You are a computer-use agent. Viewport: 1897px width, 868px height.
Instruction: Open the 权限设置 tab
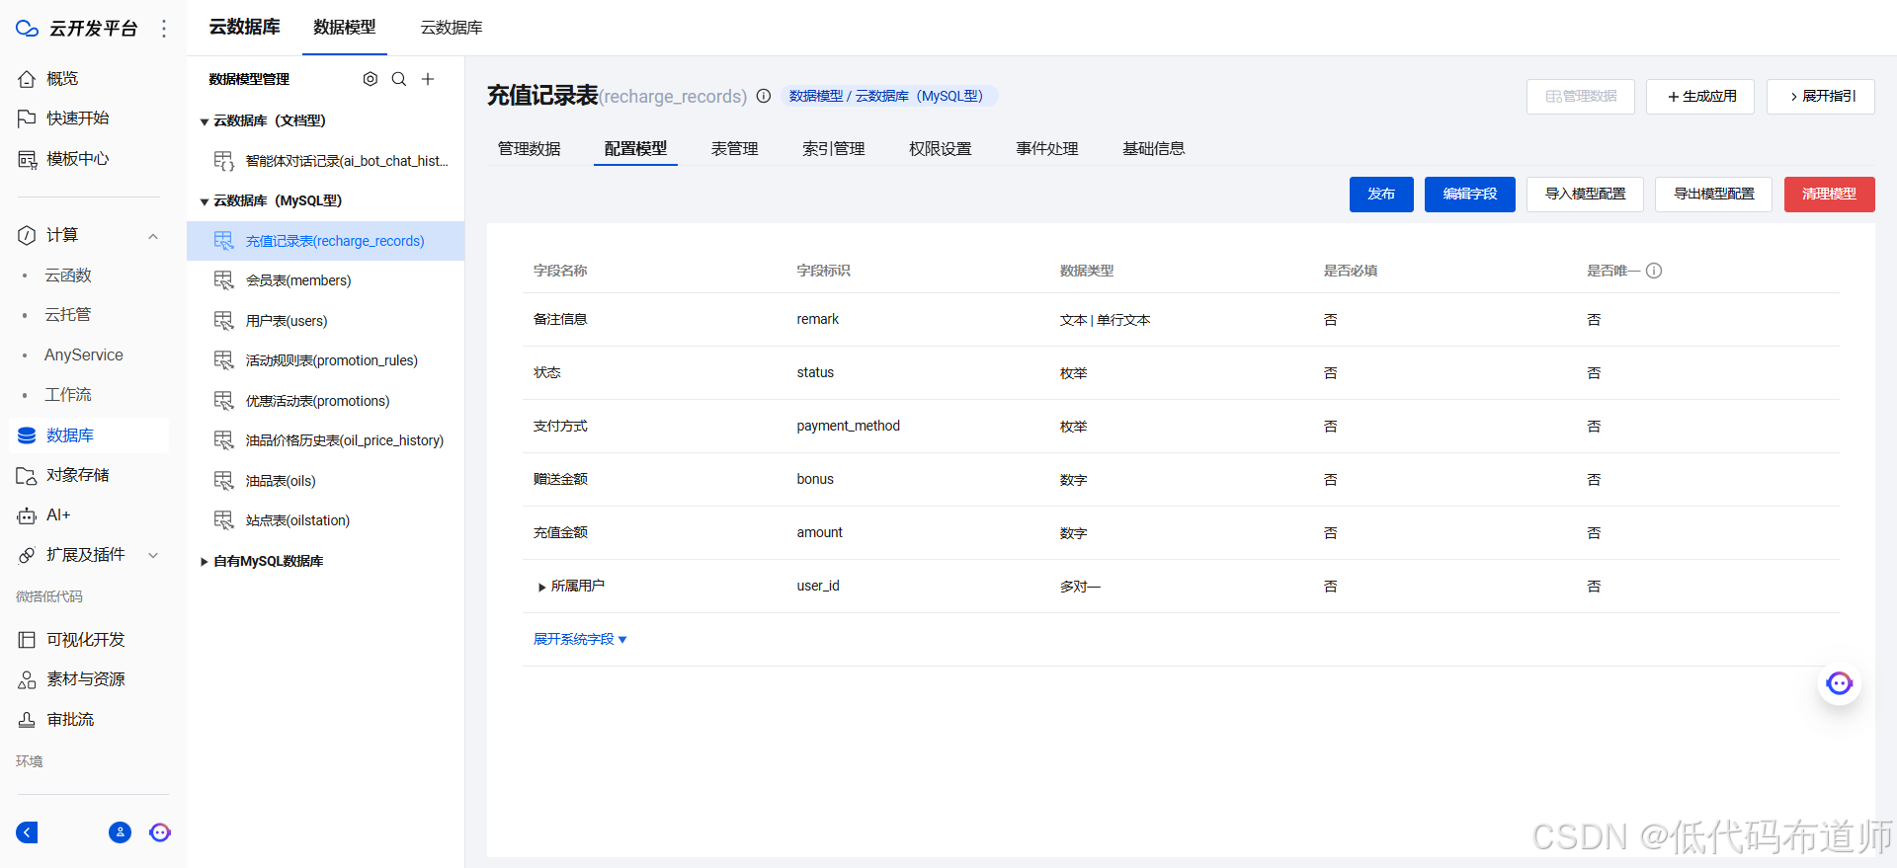pyautogui.click(x=940, y=149)
